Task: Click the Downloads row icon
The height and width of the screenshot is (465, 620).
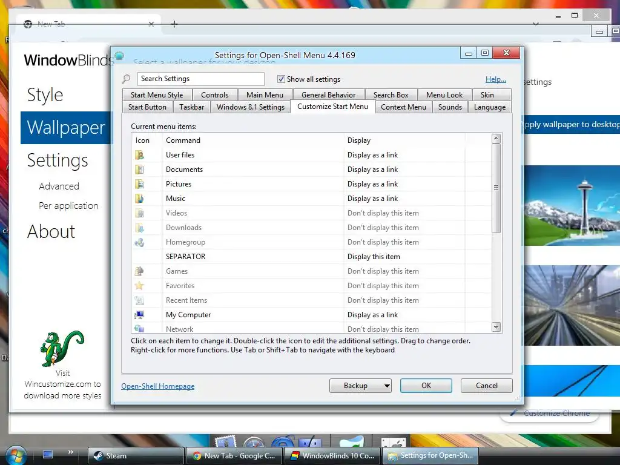Action: 139,228
